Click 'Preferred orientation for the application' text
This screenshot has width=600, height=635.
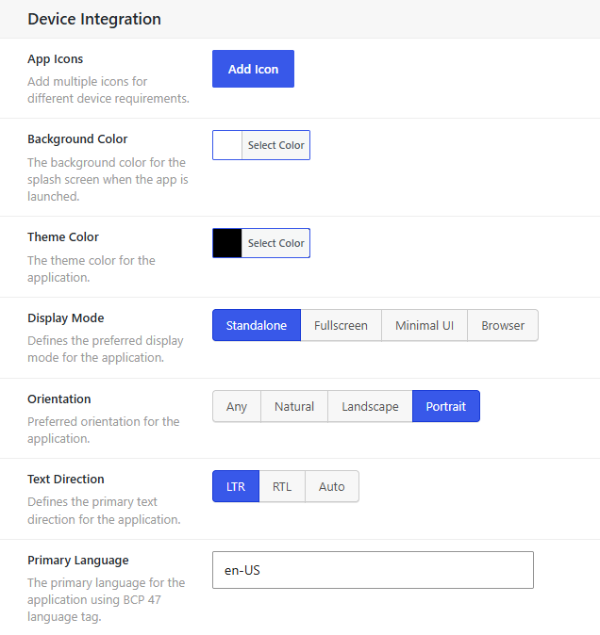coord(104,430)
